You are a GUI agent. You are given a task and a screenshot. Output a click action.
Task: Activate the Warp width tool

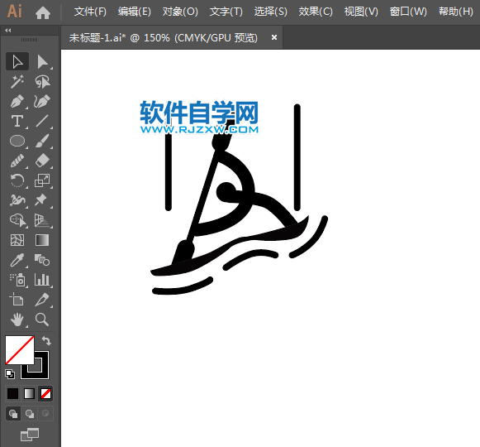click(17, 200)
